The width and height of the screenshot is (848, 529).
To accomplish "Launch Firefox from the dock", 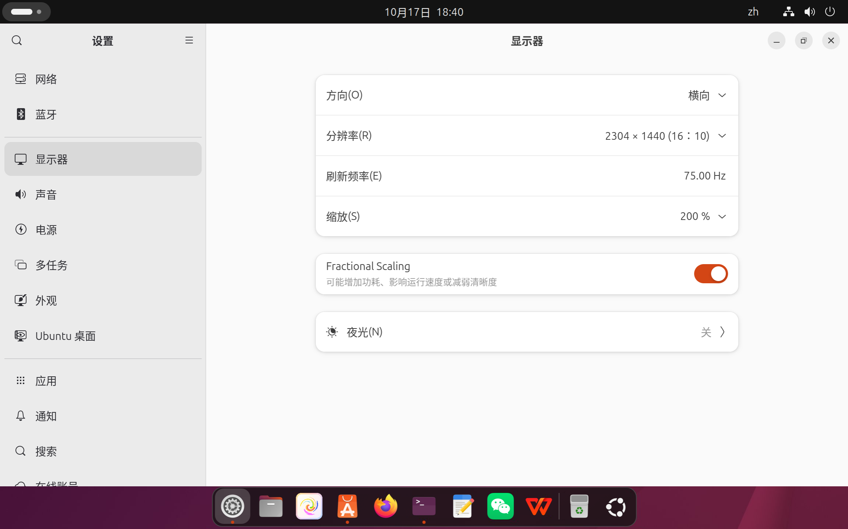I will point(386,507).
